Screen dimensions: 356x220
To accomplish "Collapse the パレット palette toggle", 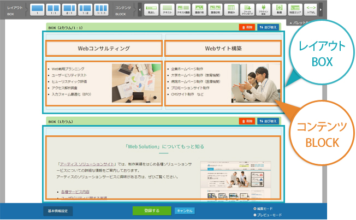I will pos(299,23).
